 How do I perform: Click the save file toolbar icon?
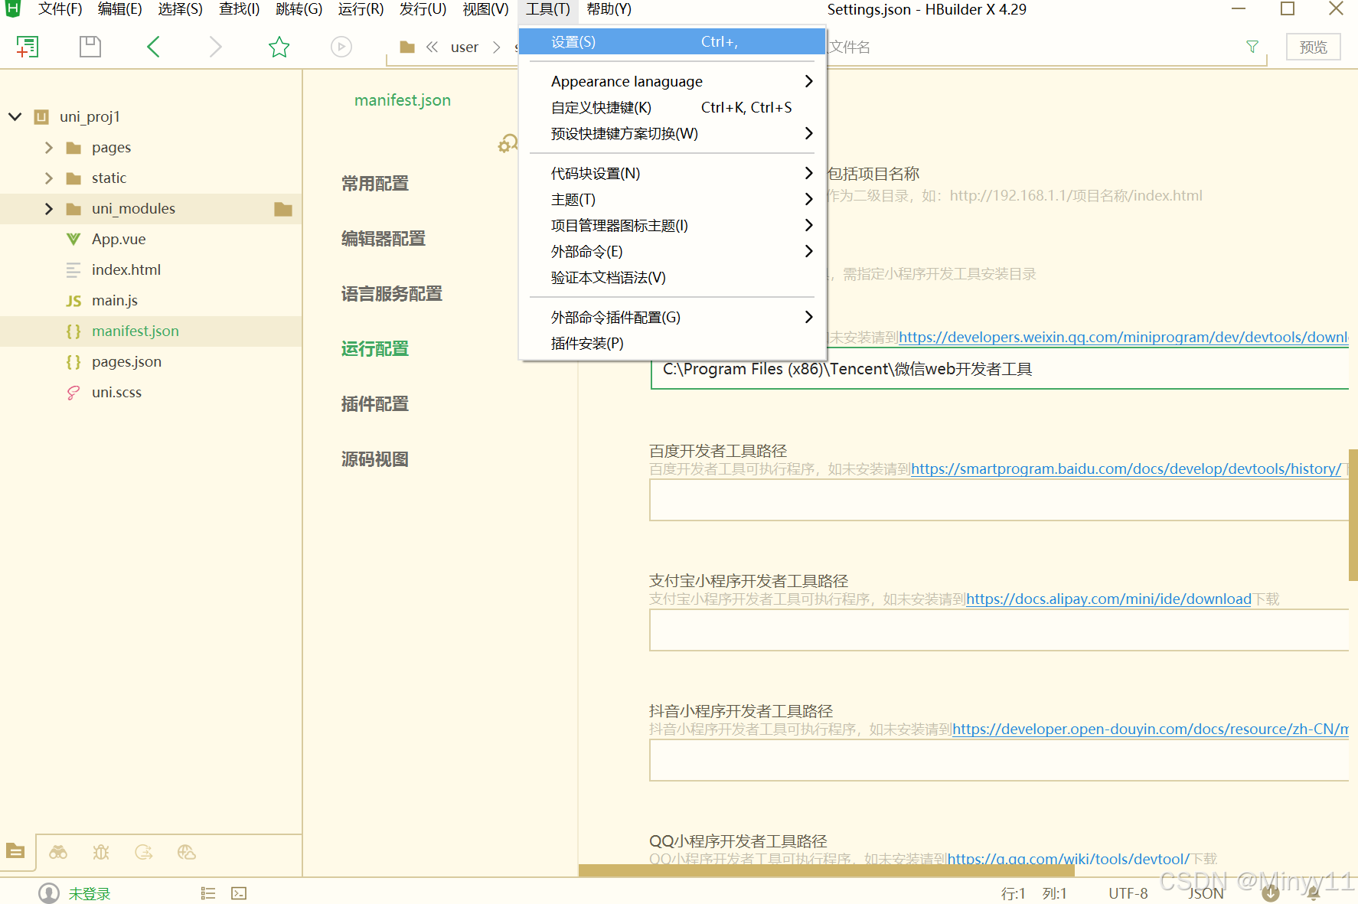[90, 47]
